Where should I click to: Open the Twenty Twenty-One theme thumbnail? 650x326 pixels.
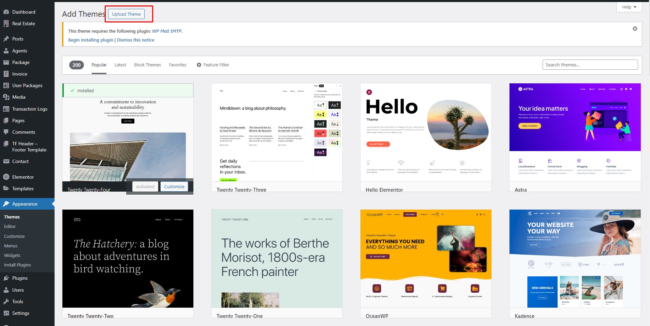pos(277,259)
